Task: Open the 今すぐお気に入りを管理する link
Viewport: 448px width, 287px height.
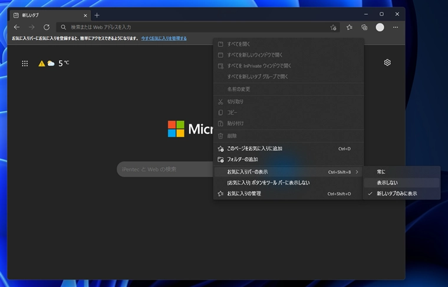Action: click(164, 38)
